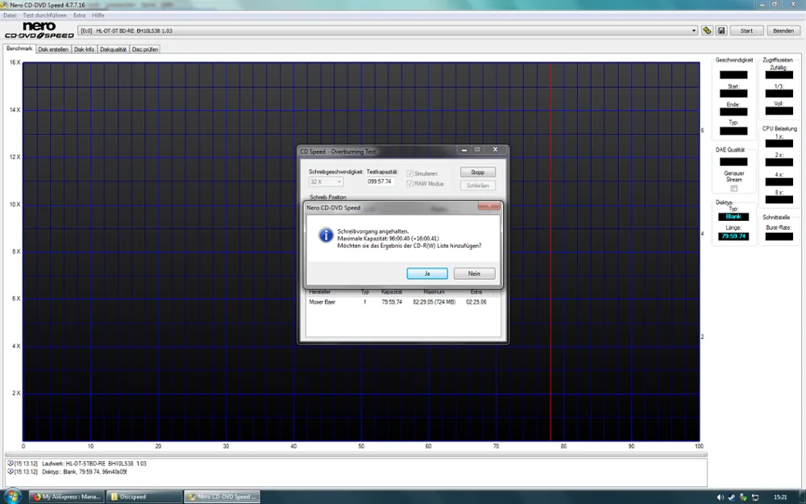Click the 82:29.05 (724 MB) maximum value

pyautogui.click(x=434, y=302)
